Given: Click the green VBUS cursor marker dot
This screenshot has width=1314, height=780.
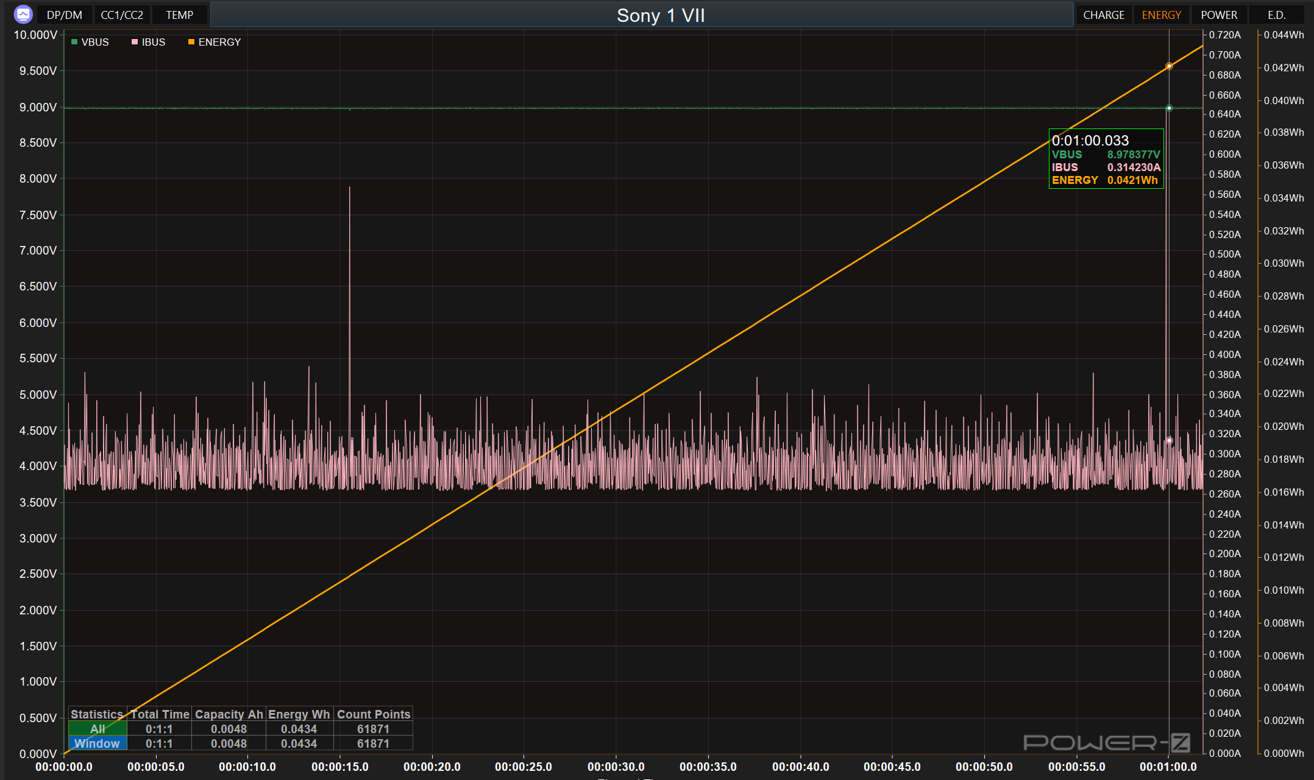Looking at the screenshot, I should (1169, 108).
